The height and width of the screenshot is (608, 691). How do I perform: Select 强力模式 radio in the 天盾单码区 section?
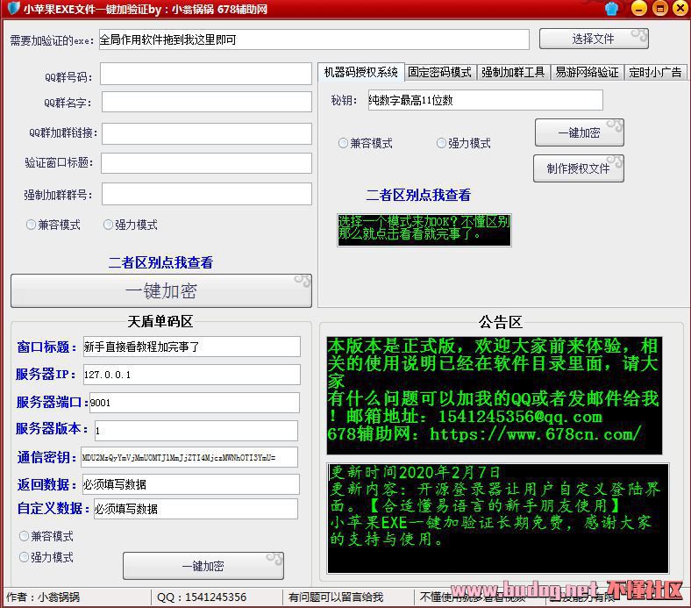click(x=25, y=557)
